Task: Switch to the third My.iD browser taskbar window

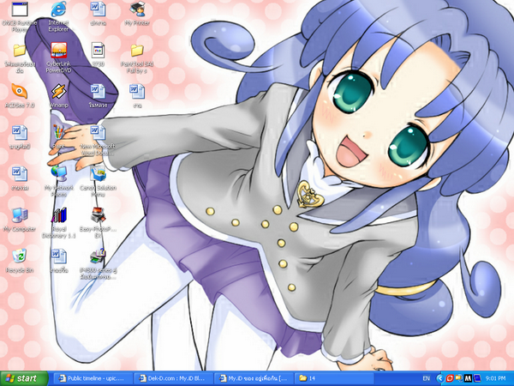Action: coord(253,378)
